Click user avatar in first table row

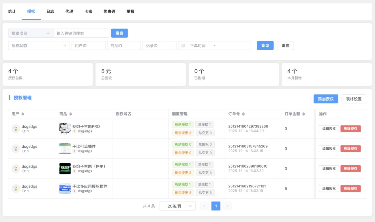pyautogui.click(x=16, y=129)
